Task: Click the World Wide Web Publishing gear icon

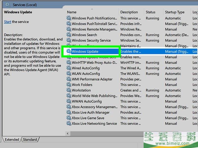Action: point(69,96)
